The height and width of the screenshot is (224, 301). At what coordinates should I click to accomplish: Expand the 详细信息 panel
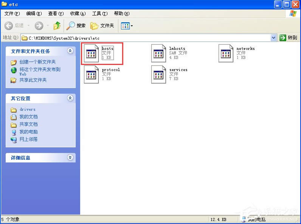(x=70, y=158)
